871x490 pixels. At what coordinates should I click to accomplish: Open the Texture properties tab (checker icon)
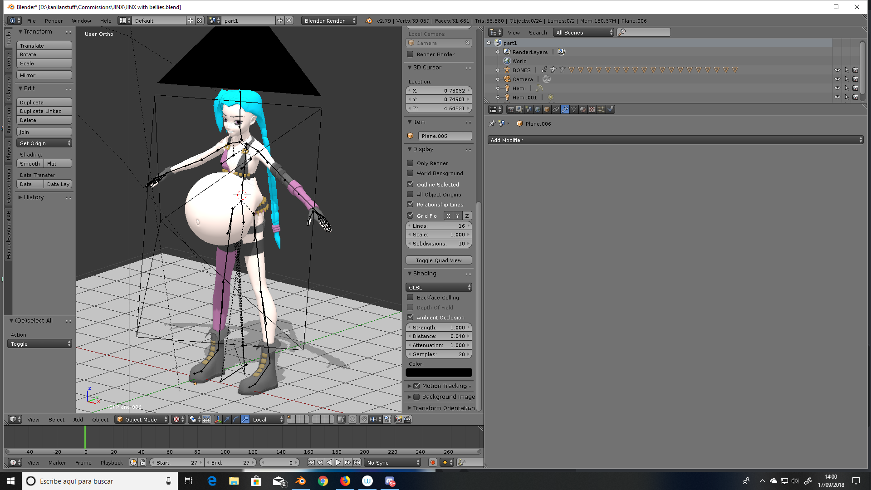[x=592, y=109]
